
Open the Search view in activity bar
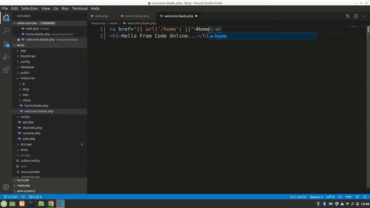[x=6, y=31]
